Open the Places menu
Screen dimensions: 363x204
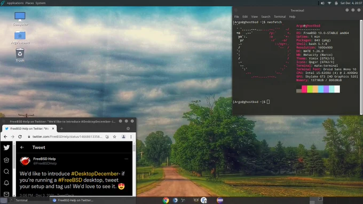pos(29,3)
